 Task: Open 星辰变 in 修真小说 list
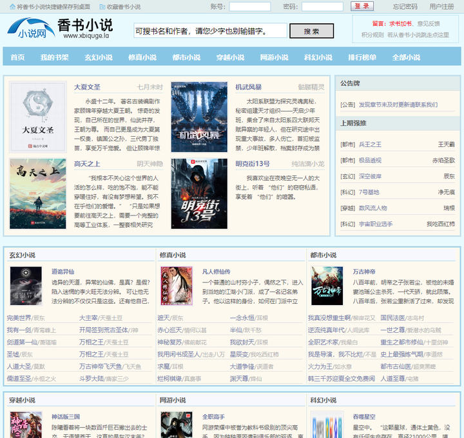point(239,355)
